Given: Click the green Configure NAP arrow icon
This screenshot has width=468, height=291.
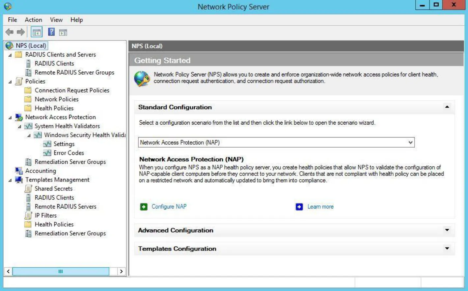Looking at the screenshot, I should pyautogui.click(x=144, y=207).
